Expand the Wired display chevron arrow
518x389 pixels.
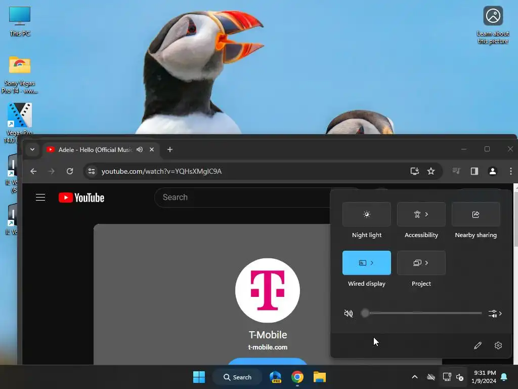pos(372,263)
